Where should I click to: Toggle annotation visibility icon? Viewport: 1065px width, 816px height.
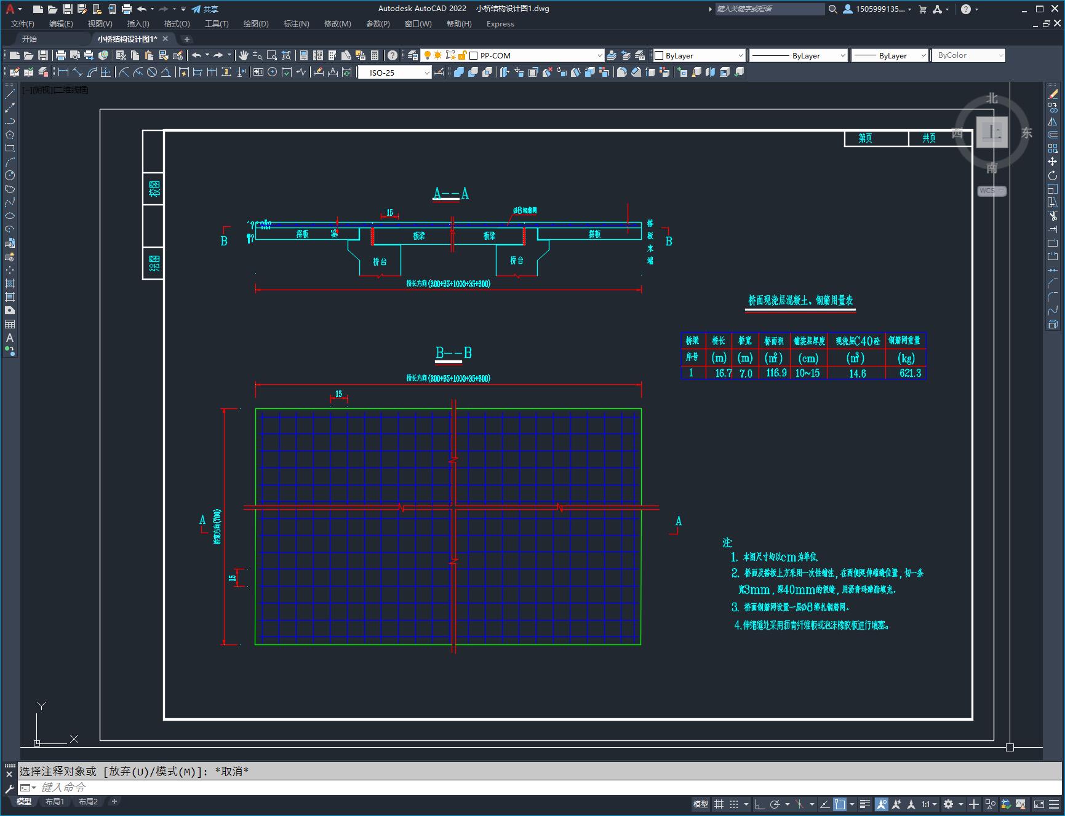882,804
